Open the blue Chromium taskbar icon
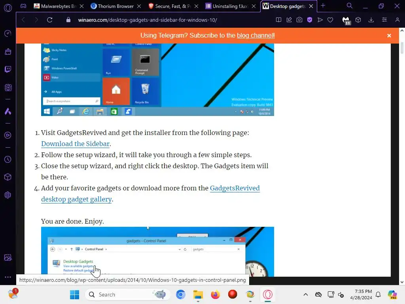Screen dimensions: 405x304 pos(181,294)
